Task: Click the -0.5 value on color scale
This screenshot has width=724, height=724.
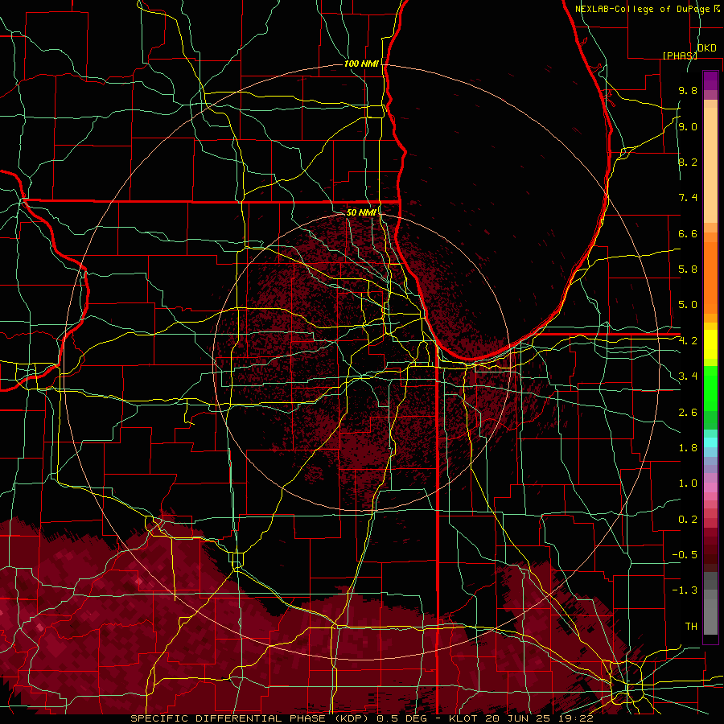Action: coord(685,555)
